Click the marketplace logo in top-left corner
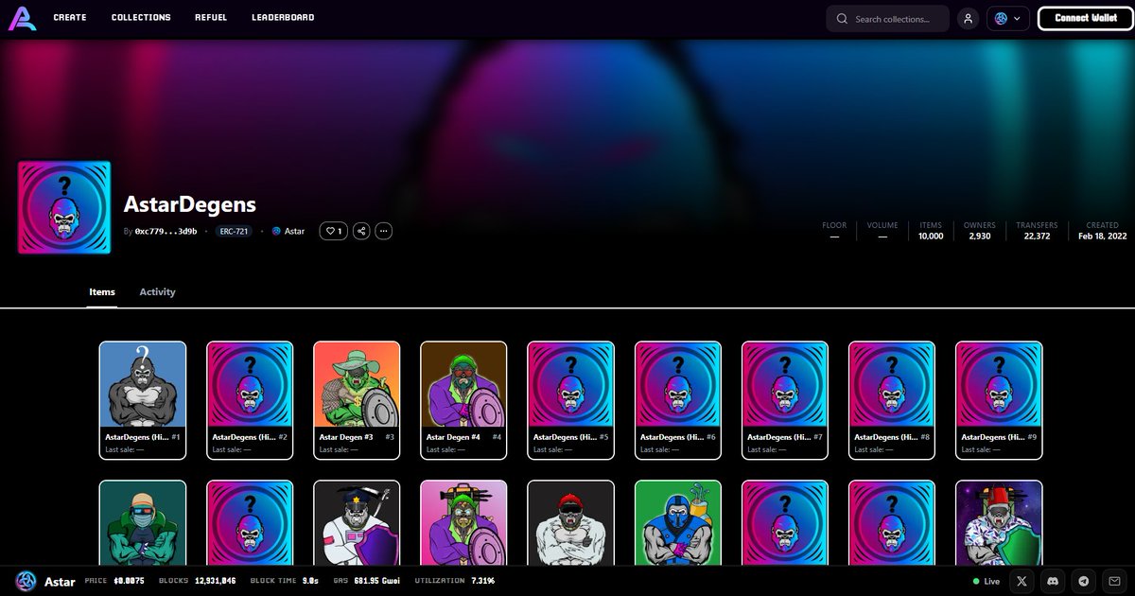Screen dimensions: 1135x596 pyautogui.click(x=23, y=18)
